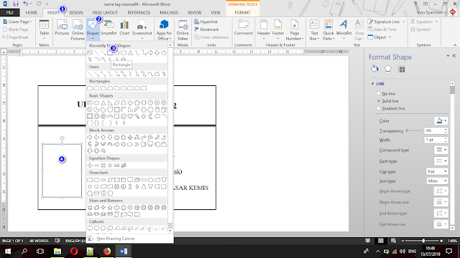
Task: Click the shapes gallery scrollbar thumb
Action: point(170,226)
